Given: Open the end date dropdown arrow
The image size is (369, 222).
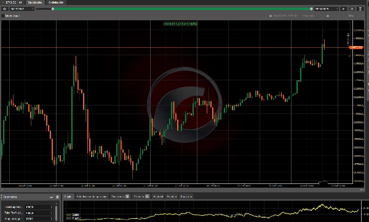Looking at the screenshot, I should 337,9.
